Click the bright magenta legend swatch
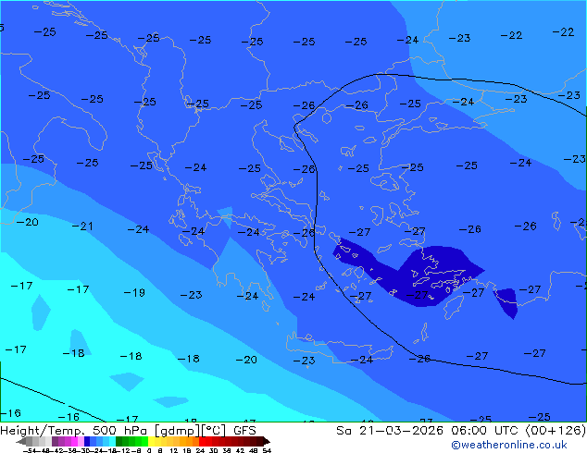Viewport: 587px width, 453px height. pos(74,441)
